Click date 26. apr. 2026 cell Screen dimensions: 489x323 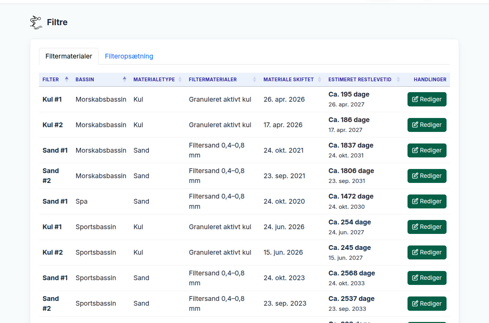(284, 99)
